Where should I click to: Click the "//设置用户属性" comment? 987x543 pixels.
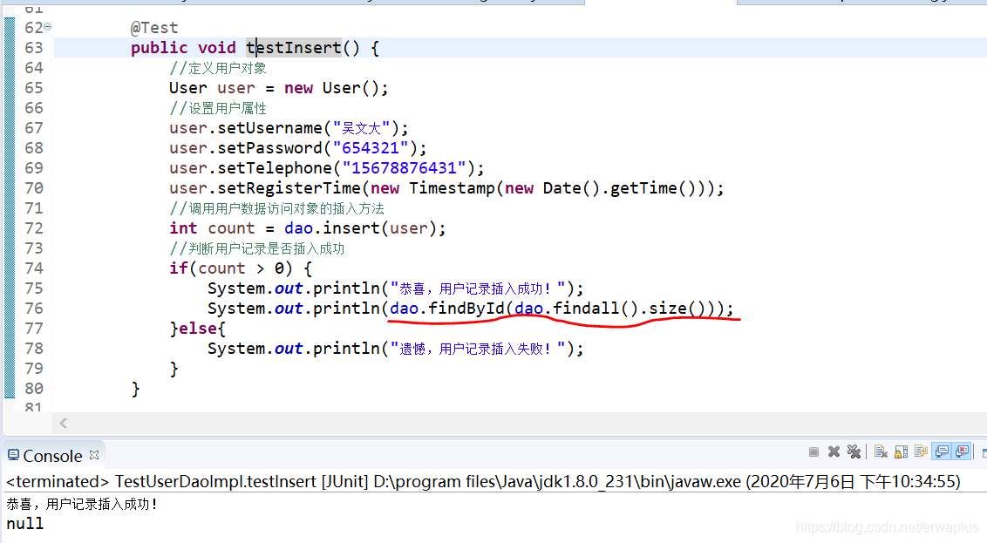point(218,108)
